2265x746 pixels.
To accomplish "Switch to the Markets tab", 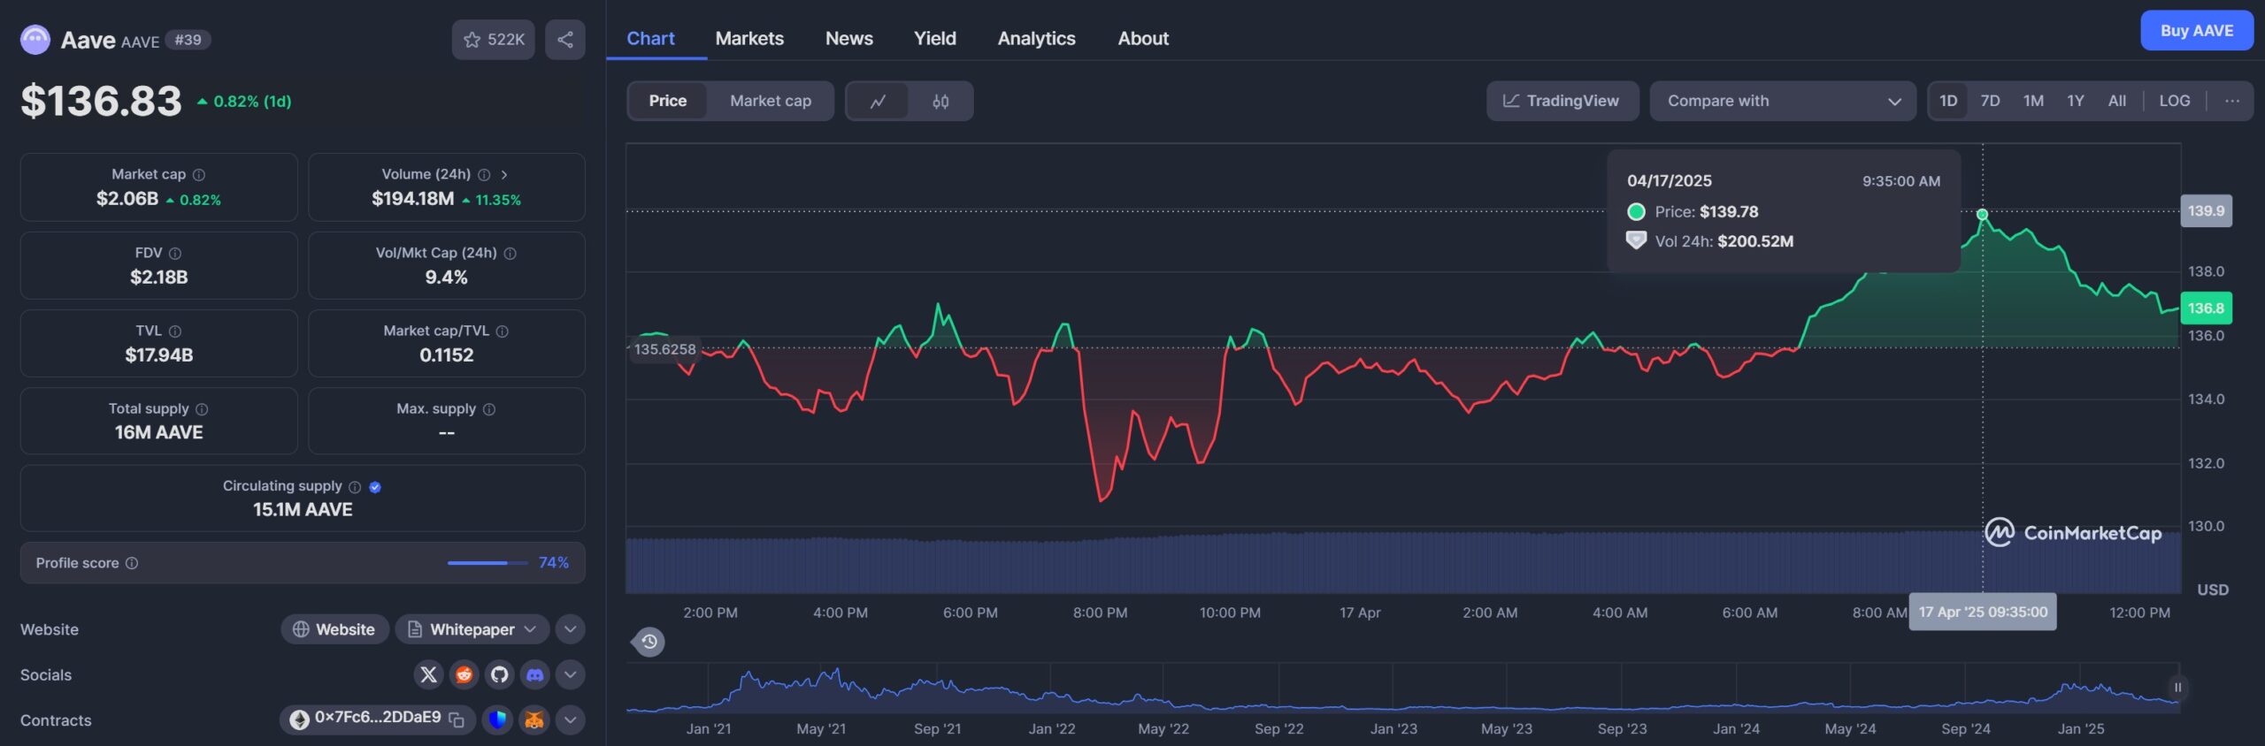I will 749,38.
